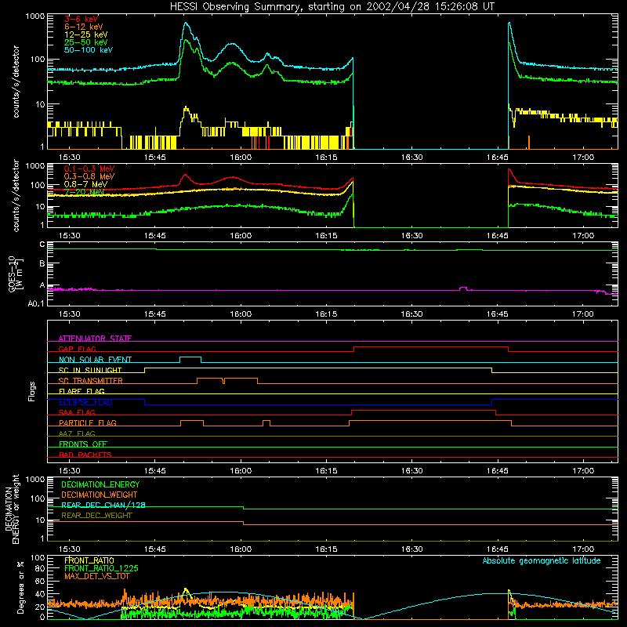The height and width of the screenshot is (627, 627).
Task: Click the A0.1 tick label on GOES panel
Action: [36, 304]
